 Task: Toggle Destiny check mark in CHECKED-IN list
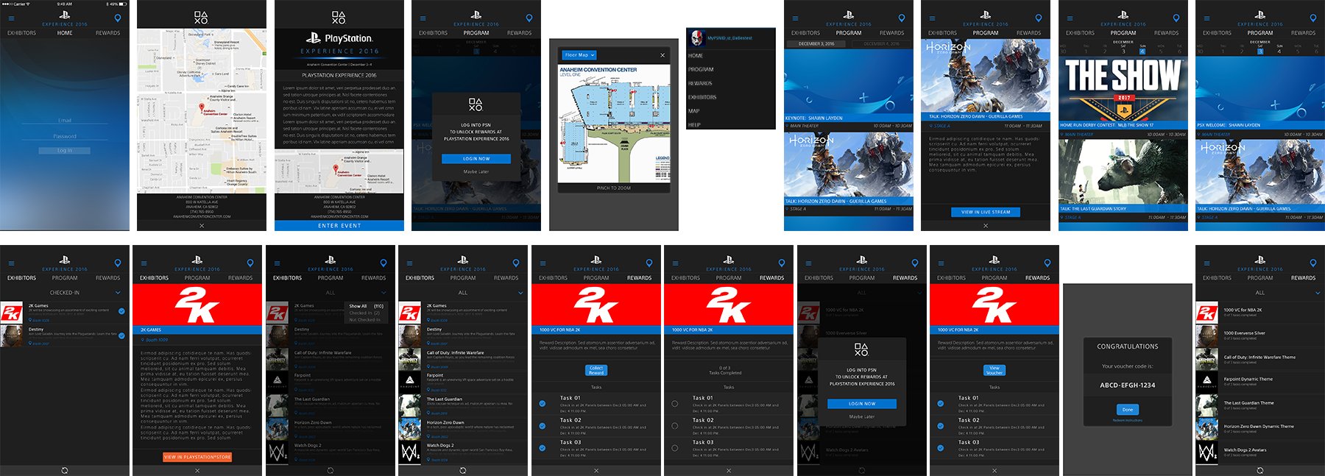click(x=121, y=335)
